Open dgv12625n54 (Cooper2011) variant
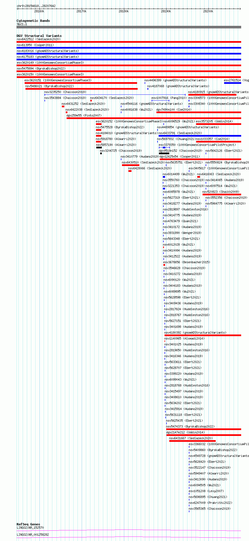Image resolution: width=249 pixels, height=541 pixels. (180, 156)
